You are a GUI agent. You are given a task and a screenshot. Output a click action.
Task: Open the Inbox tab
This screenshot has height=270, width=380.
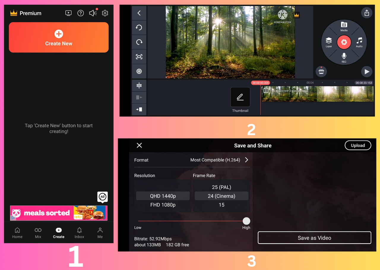pos(79,233)
